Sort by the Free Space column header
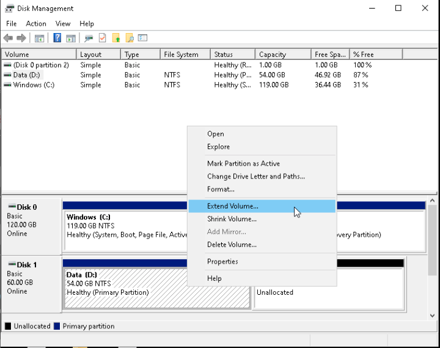Image resolution: width=440 pixels, height=348 pixels. coord(330,54)
